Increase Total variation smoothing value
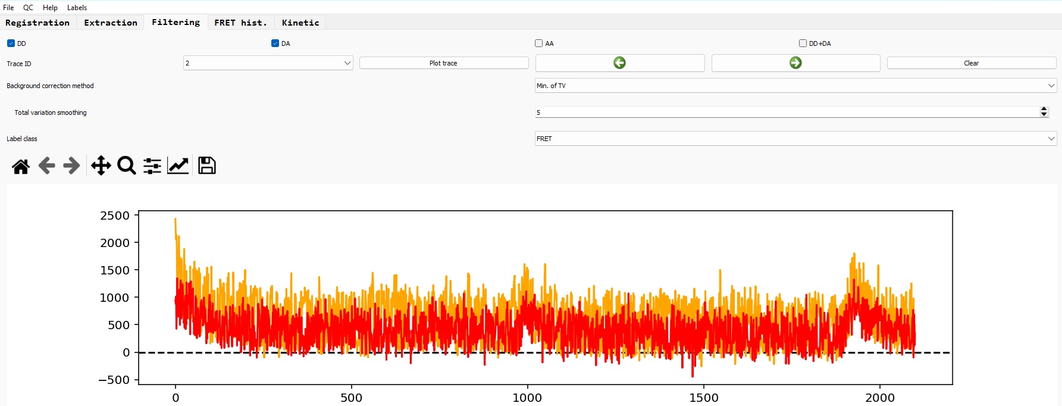The height and width of the screenshot is (406, 1062). click(x=1044, y=109)
